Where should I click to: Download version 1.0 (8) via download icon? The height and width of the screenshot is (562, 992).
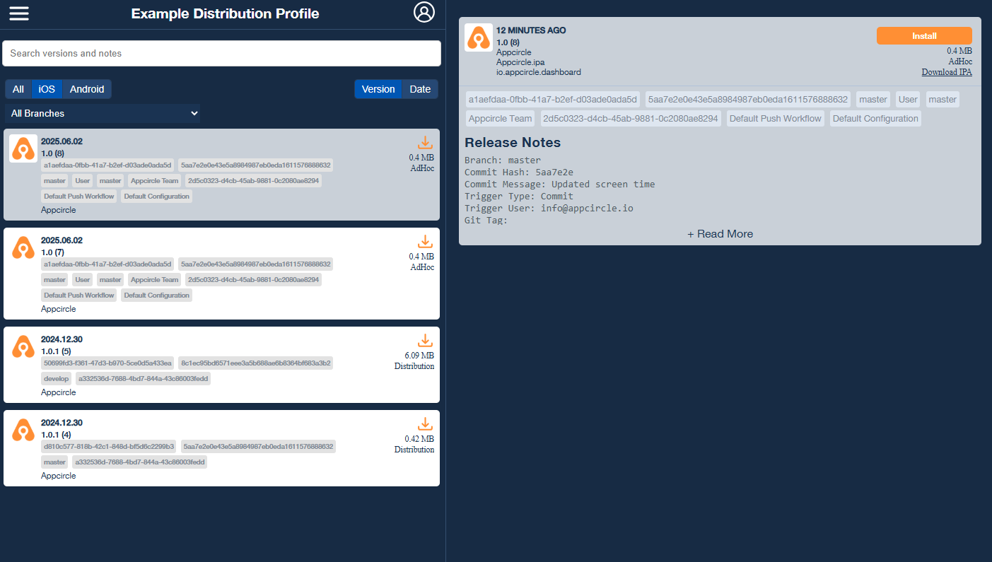(x=424, y=143)
